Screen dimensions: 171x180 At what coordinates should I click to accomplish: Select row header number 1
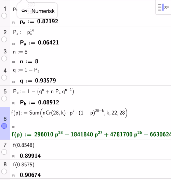coord(5,9)
